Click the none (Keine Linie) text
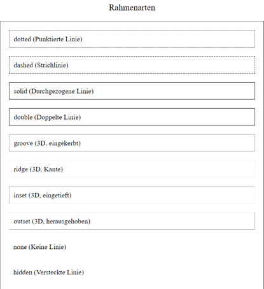This screenshot has height=289, width=264. [x=40, y=247]
